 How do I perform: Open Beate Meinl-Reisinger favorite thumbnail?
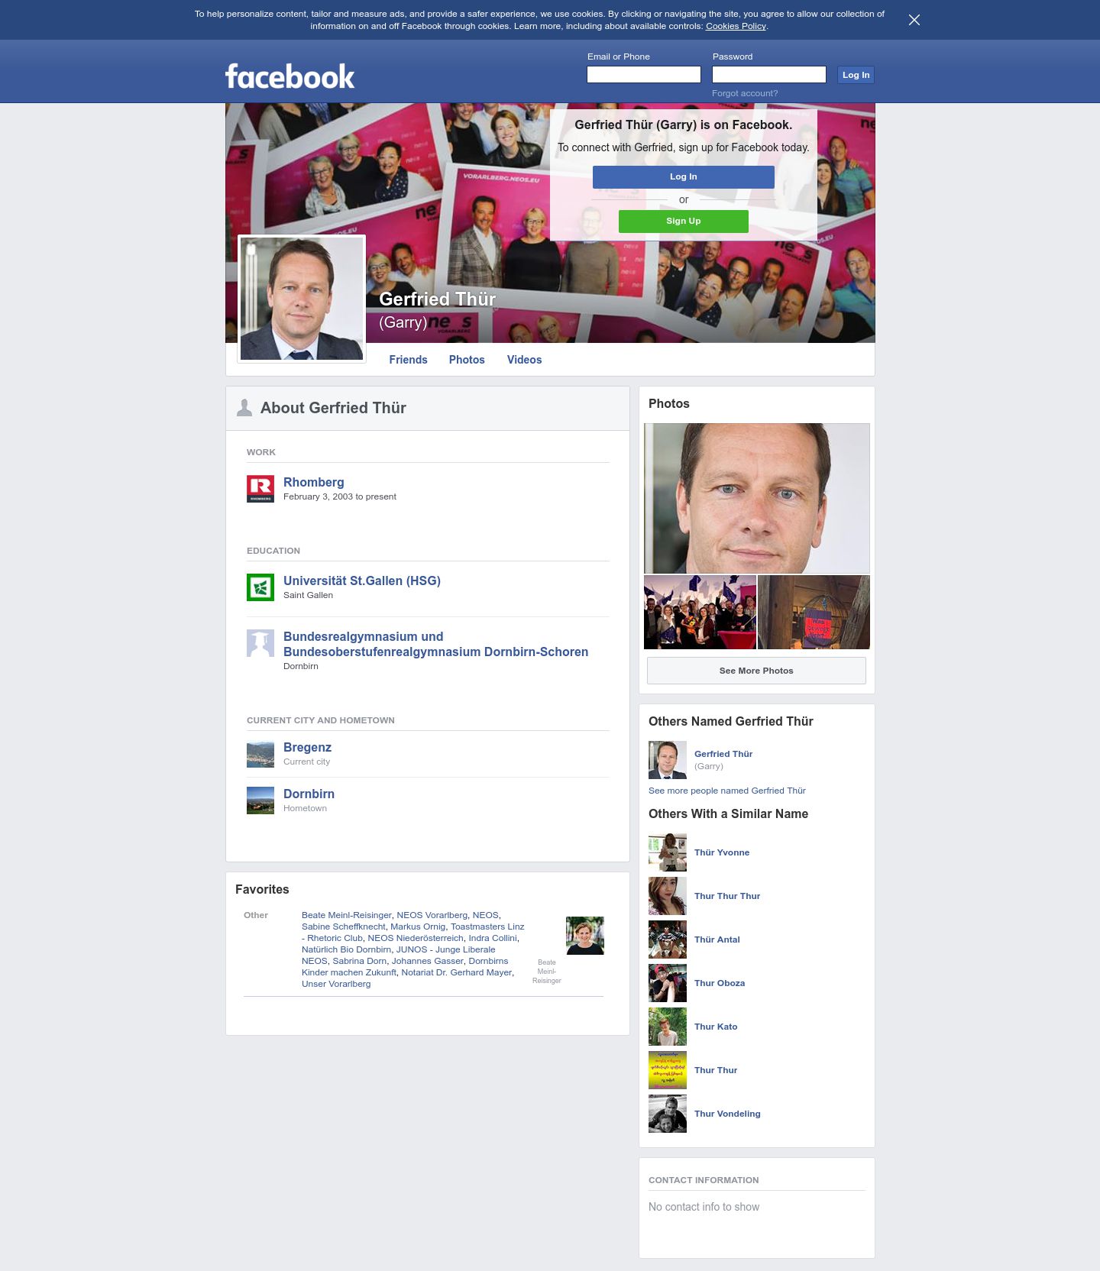pyautogui.click(x=585, y=936)
